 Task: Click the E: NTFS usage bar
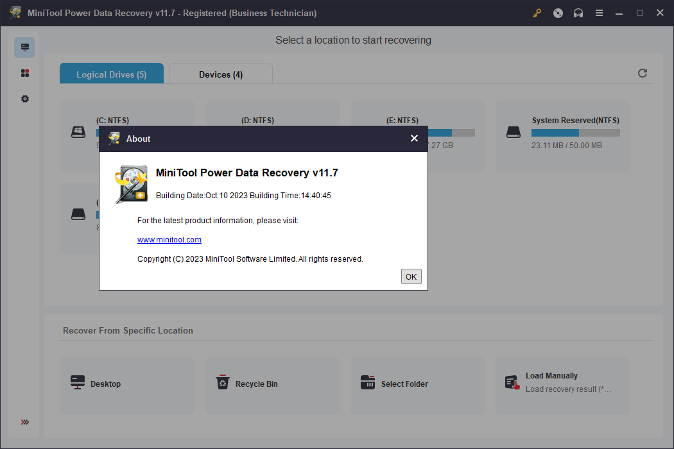click(451, 133)
